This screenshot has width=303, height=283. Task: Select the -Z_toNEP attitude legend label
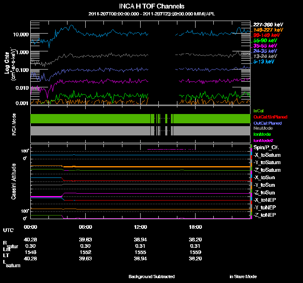coord(265,215)
